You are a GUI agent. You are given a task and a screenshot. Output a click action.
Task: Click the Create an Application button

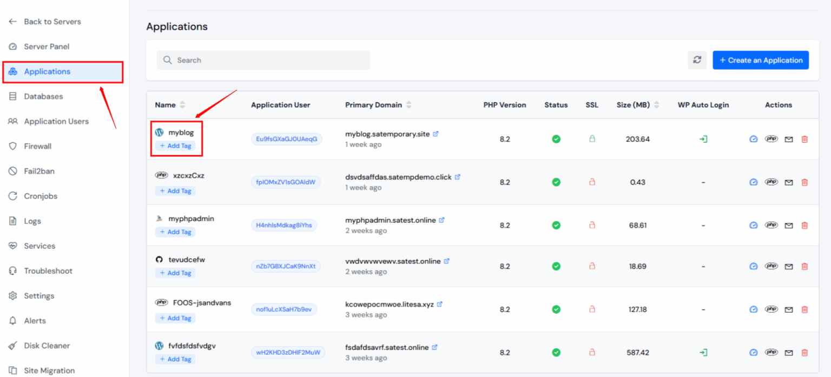pyautogui.click(x=761, y=60)
